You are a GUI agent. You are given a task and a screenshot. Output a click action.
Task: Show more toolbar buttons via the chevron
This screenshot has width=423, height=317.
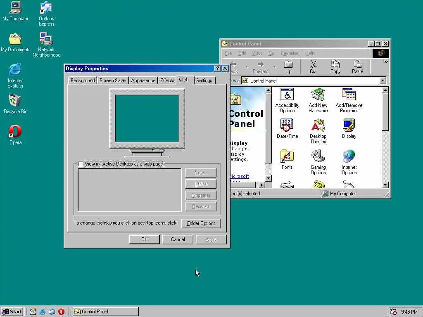pyautogui.click(x=386, y=62)
